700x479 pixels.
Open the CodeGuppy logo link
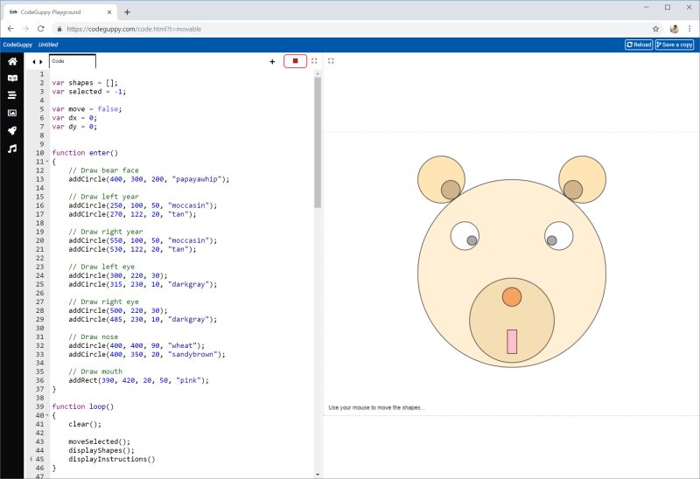point(17,45)
